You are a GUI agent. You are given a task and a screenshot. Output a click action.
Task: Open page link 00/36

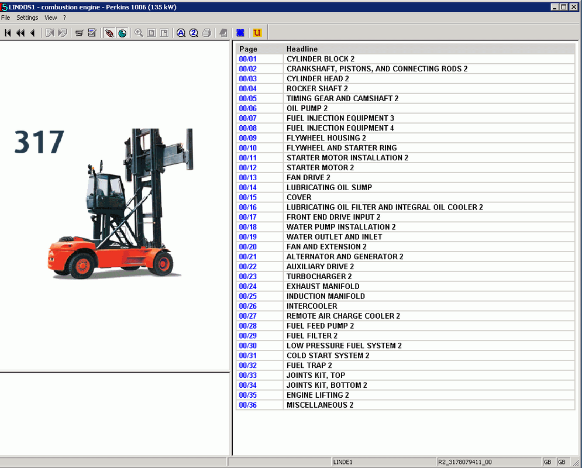point(247,405)
